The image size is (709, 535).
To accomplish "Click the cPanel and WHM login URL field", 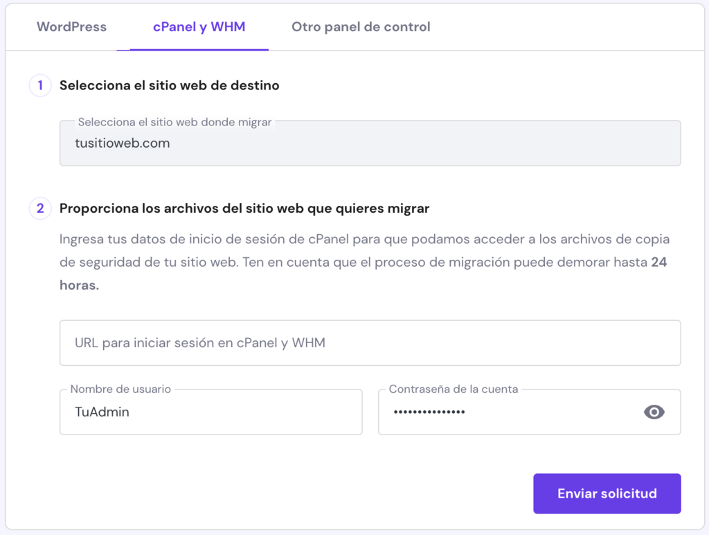I will [370, 342].
